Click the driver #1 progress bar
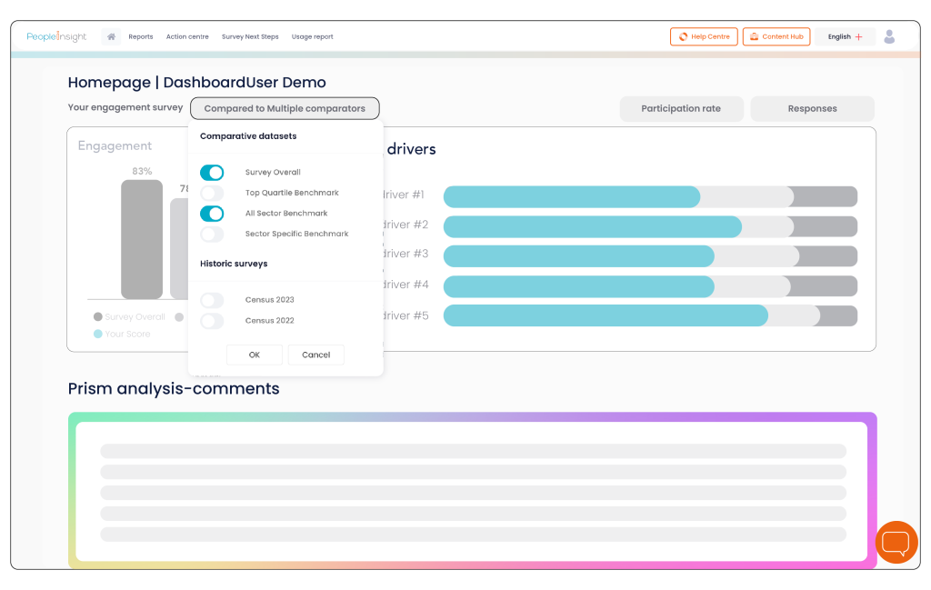The image size is (931, 590). pos(649,196)
